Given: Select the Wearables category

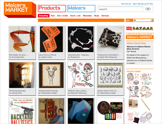Looking at the screenshot, I should pos(87,16).
